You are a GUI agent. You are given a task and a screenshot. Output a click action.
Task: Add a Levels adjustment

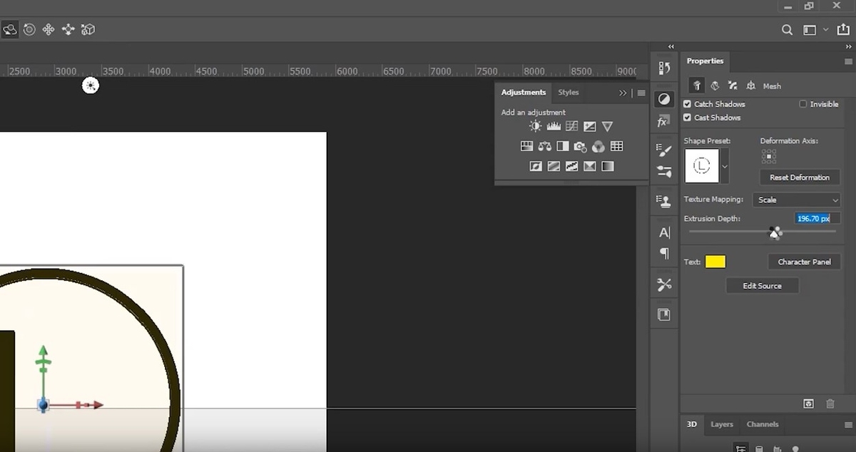coord(554,126)
